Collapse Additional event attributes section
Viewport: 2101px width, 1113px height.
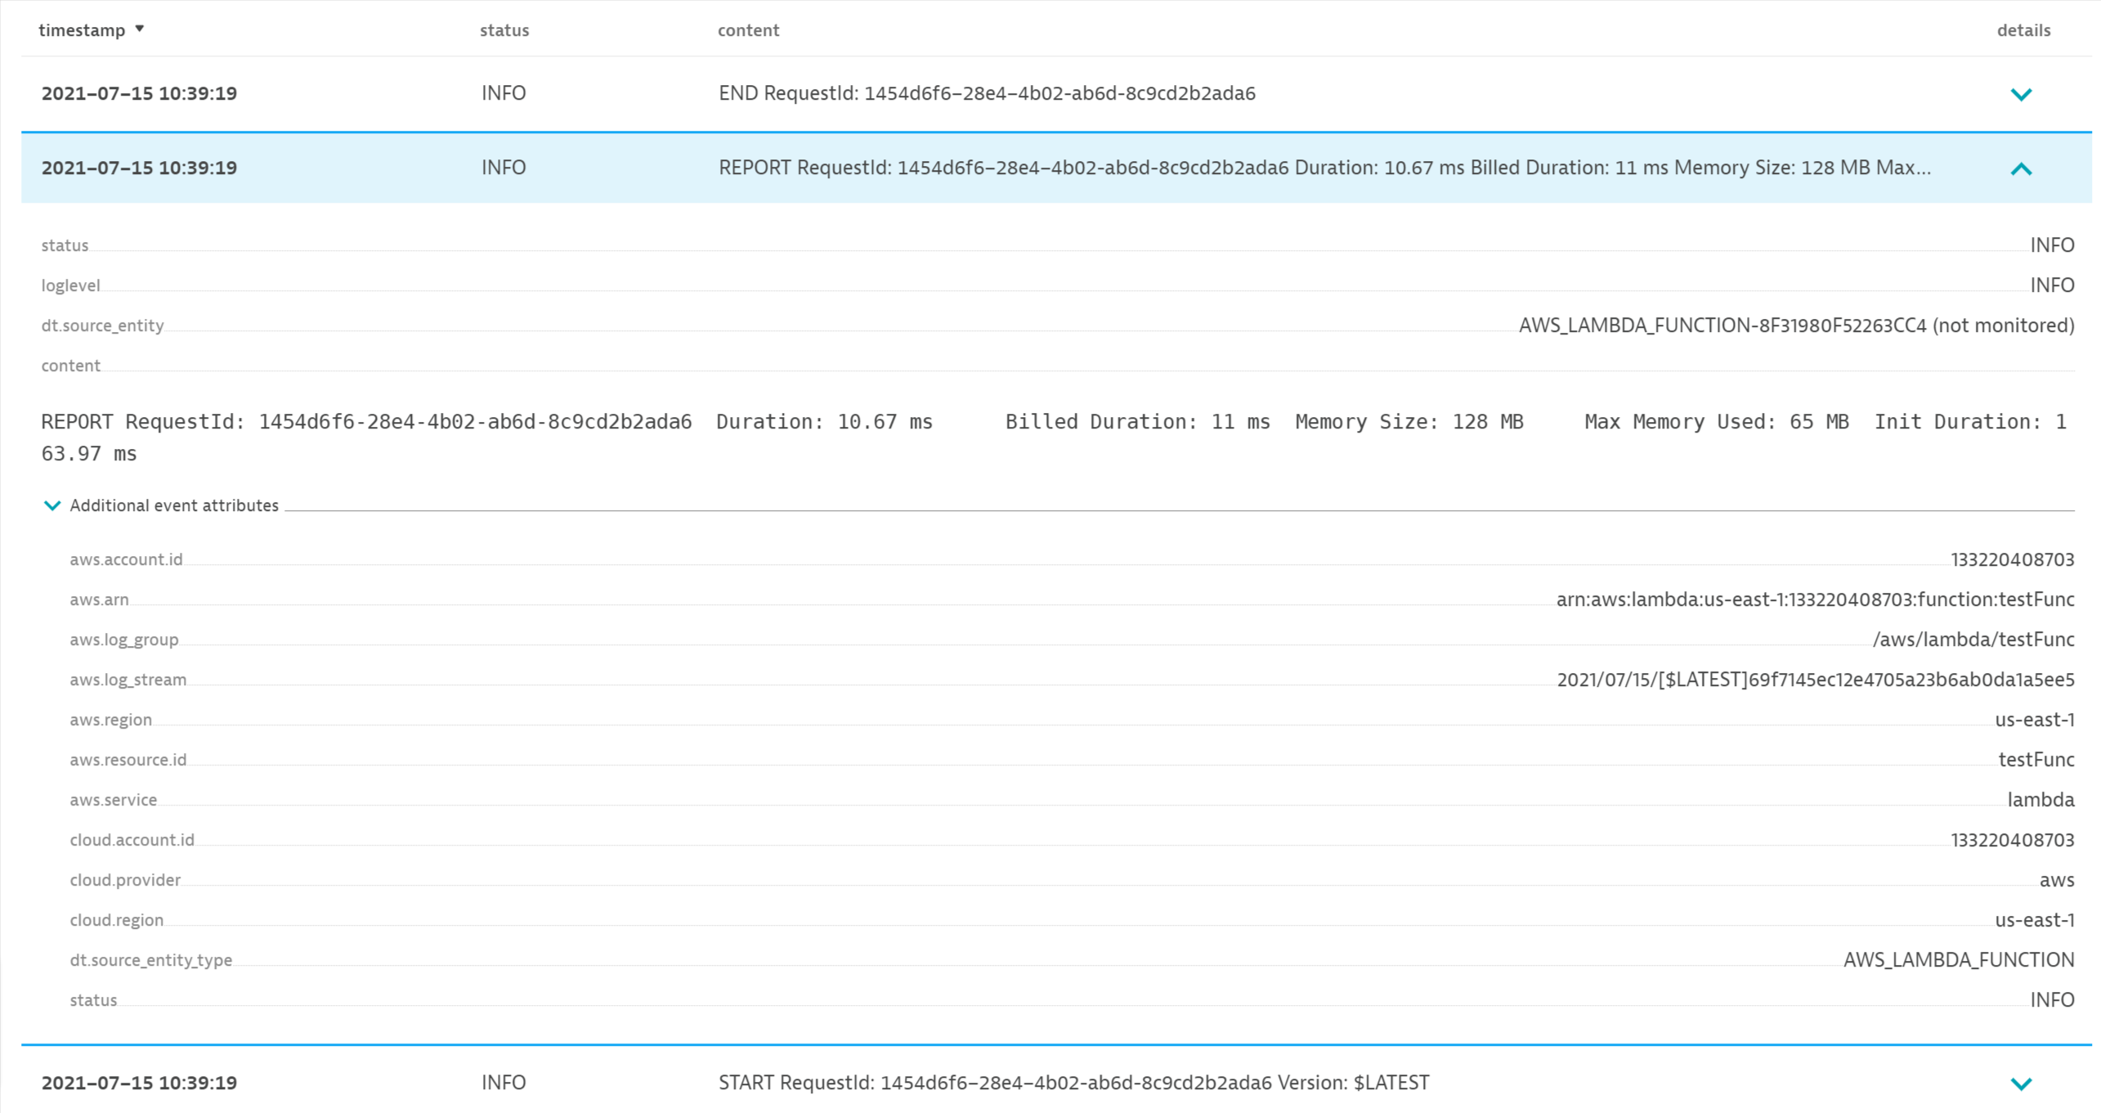tap(52, 505)
